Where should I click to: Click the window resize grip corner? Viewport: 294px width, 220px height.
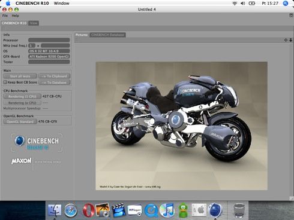[292, 198]
